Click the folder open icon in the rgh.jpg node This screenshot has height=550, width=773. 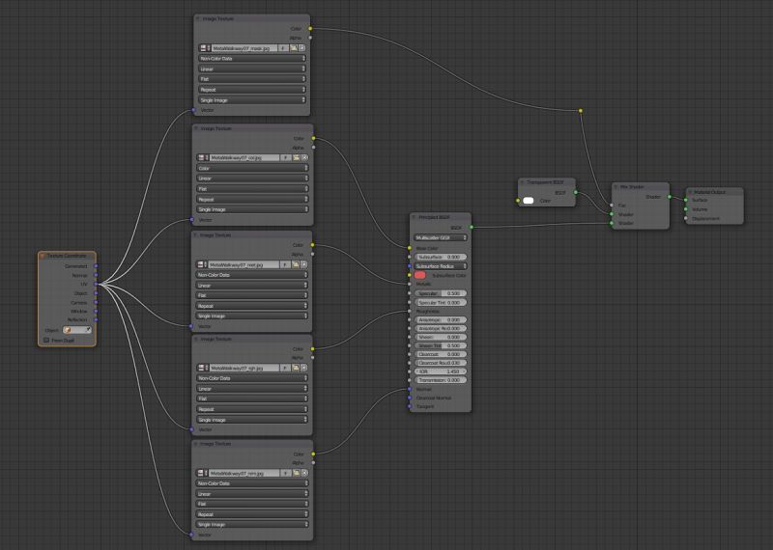point(296,368)
